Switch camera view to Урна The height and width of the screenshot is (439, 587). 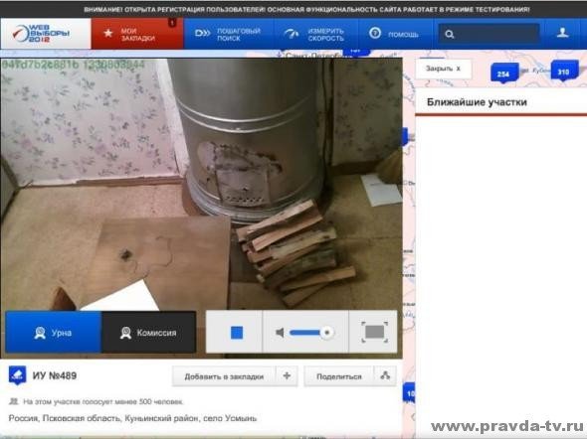click(53, 332)
